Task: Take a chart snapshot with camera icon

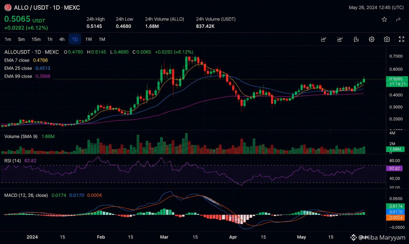Action: [x=387, y=39]
